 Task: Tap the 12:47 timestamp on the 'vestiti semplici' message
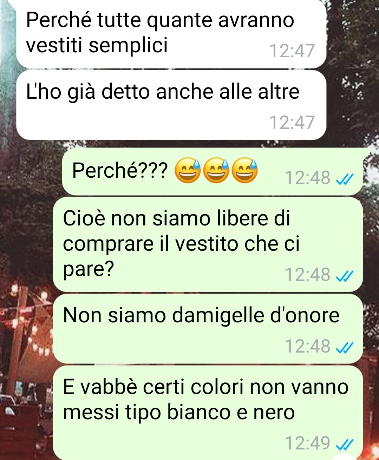[292, 51]
